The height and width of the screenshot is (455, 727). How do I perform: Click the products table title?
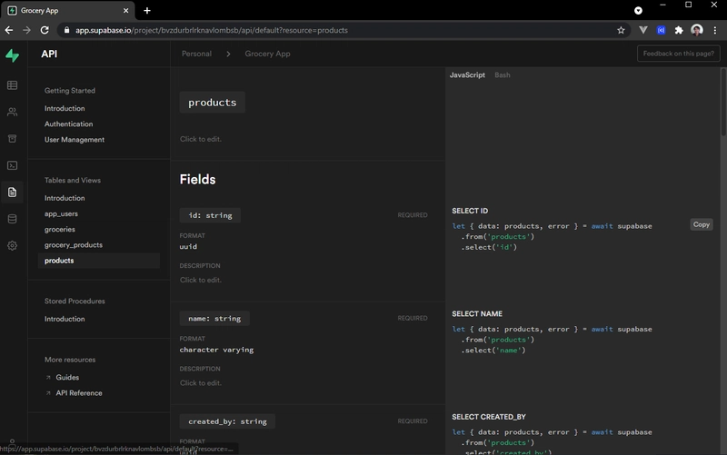(213, 103)
